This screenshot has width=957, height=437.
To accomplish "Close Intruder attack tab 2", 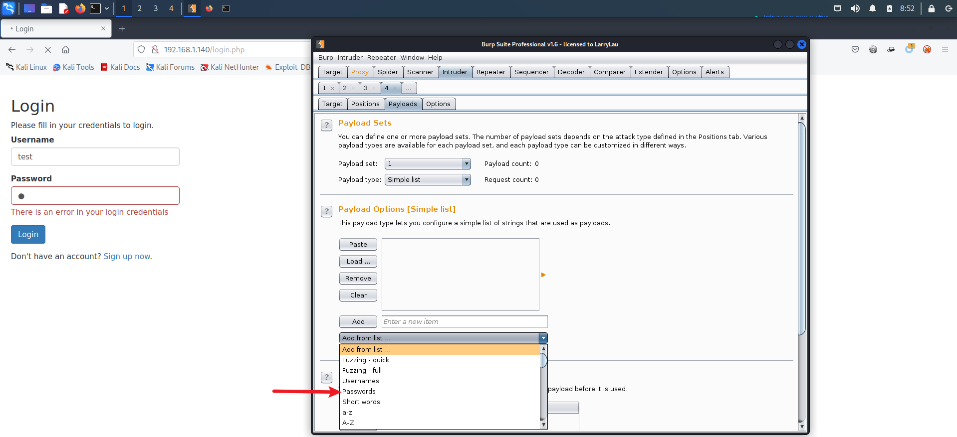I will (353, 89).
